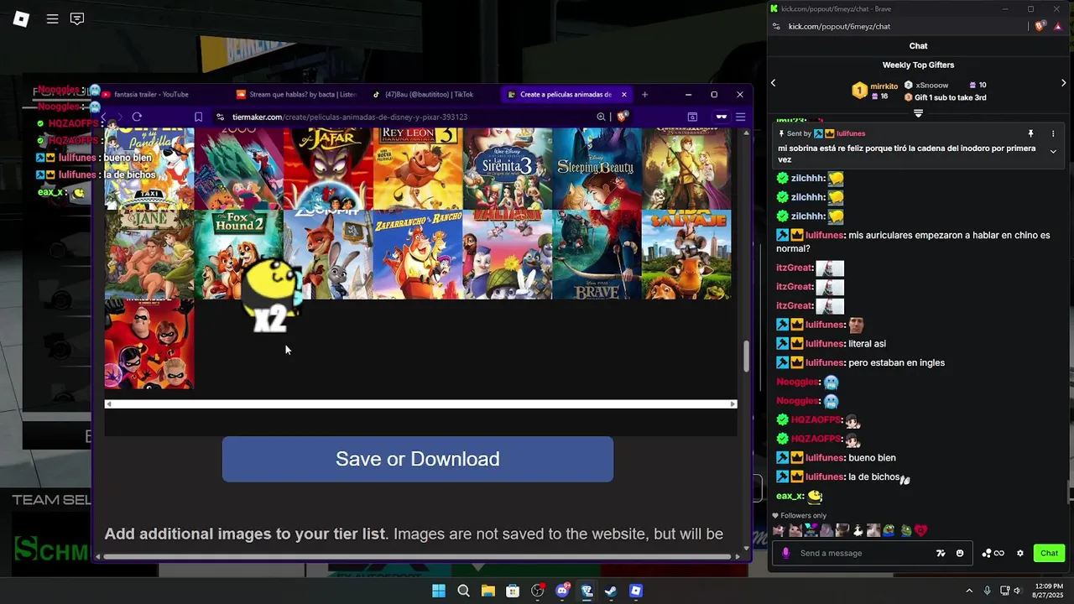Open a new browser tab

pos(644,94)
